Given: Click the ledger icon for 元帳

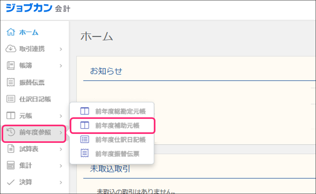Looking at the screenshot, I should (x=11, y=116).
